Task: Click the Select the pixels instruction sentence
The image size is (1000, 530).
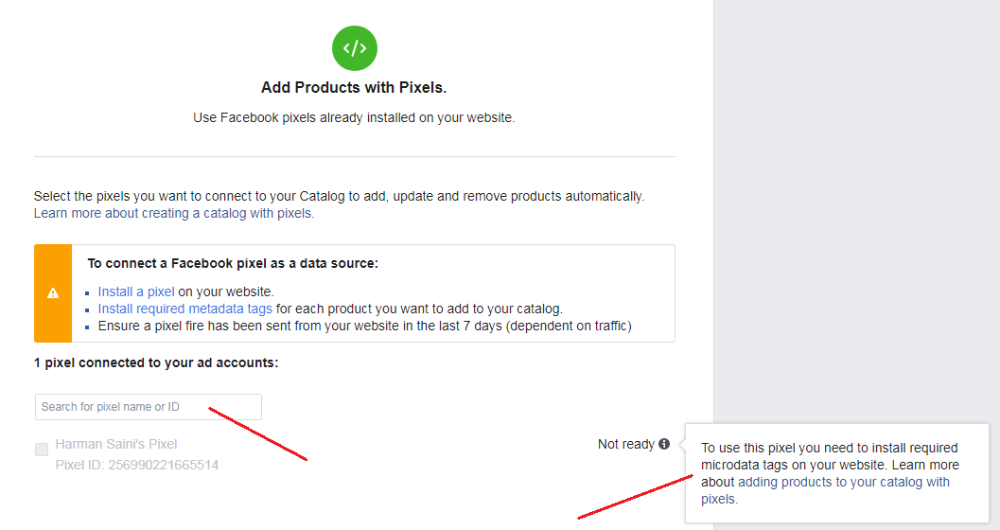Action: [339, 196]
